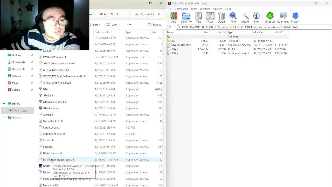Open the Sort dropdown in Explorer

click(95, 25)
